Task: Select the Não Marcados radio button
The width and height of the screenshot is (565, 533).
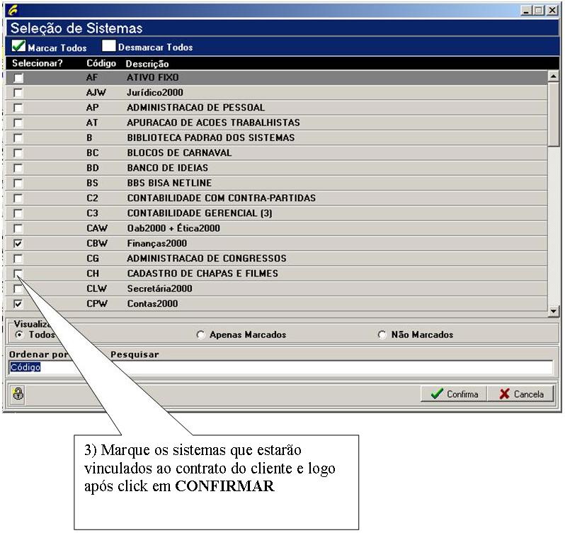Action: [x=382, y=335]
